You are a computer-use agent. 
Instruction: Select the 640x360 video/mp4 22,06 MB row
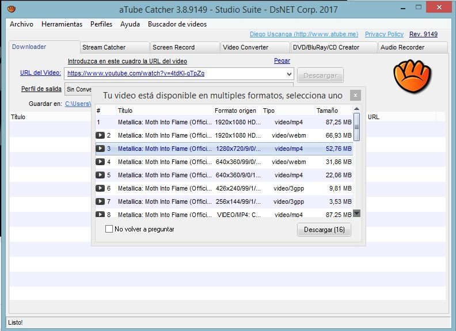coord(224,175)
